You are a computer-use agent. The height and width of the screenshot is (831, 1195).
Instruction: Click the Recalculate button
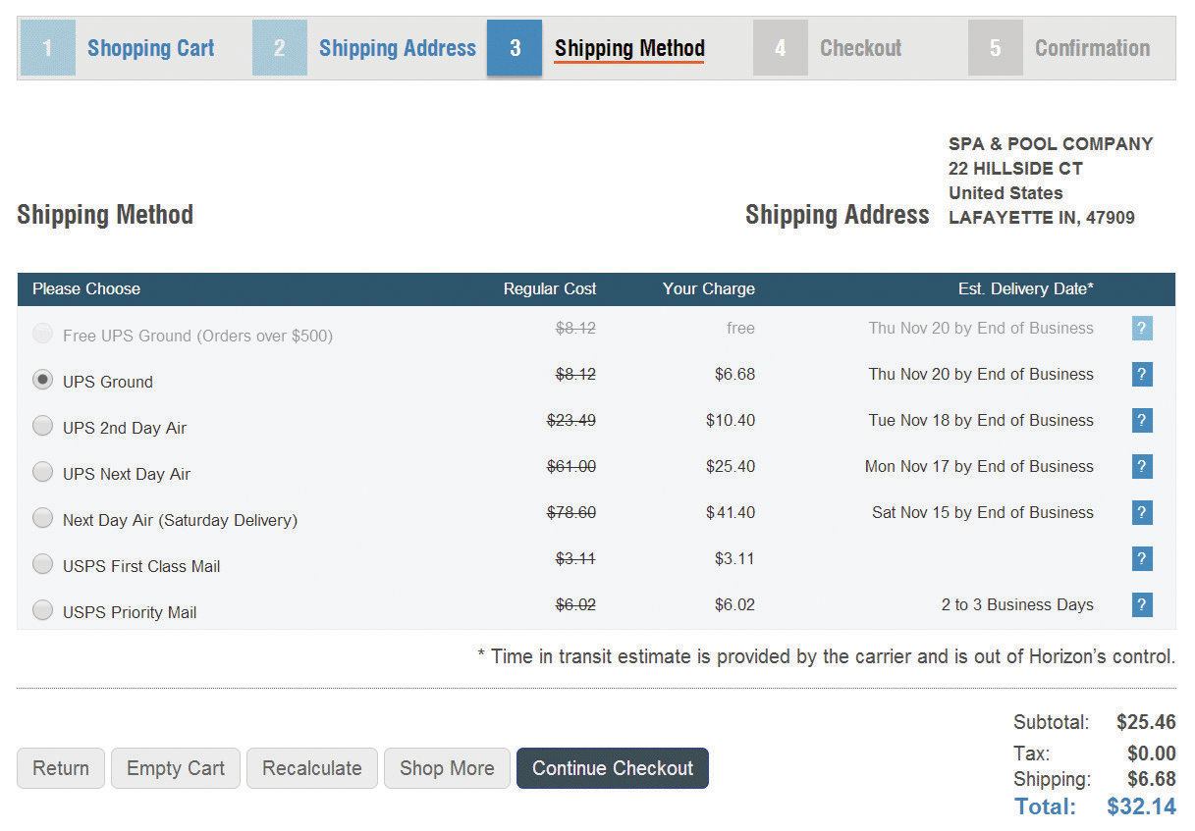(x=311, y=768)
